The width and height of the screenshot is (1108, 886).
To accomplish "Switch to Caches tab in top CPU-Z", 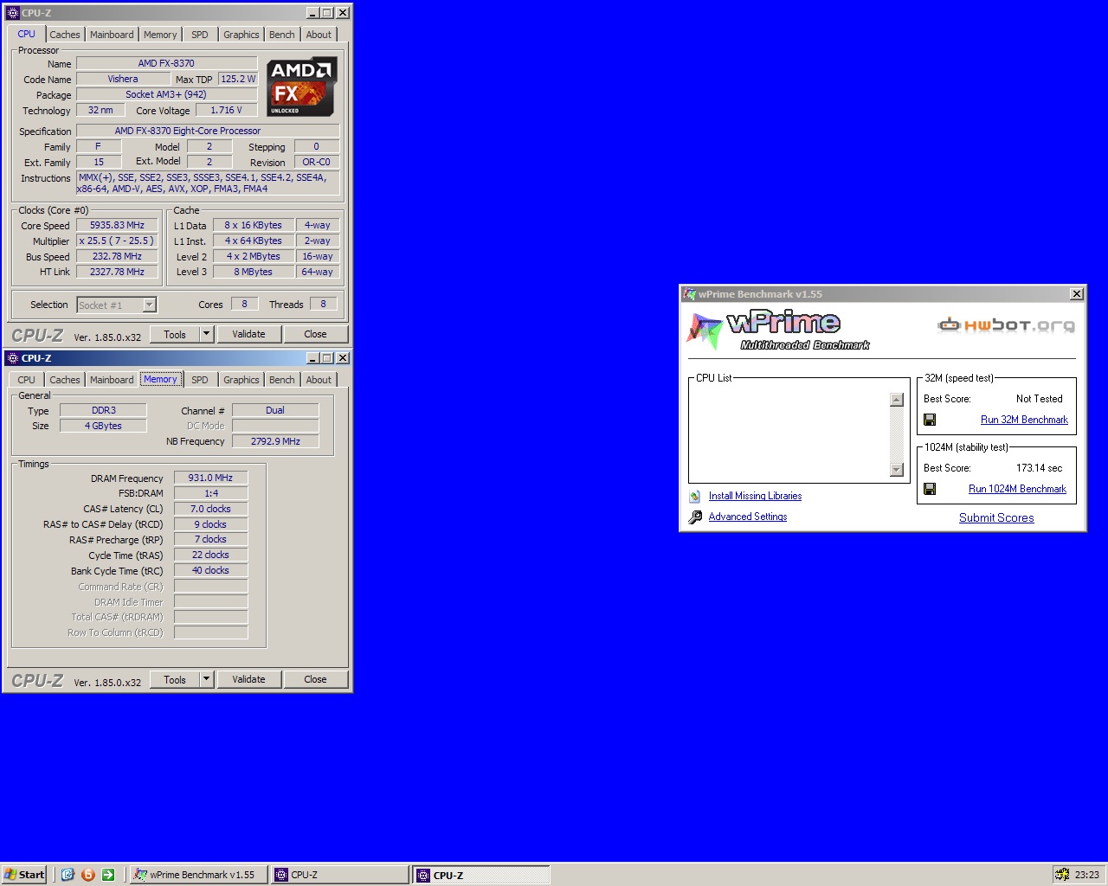I will click(65, 35).
